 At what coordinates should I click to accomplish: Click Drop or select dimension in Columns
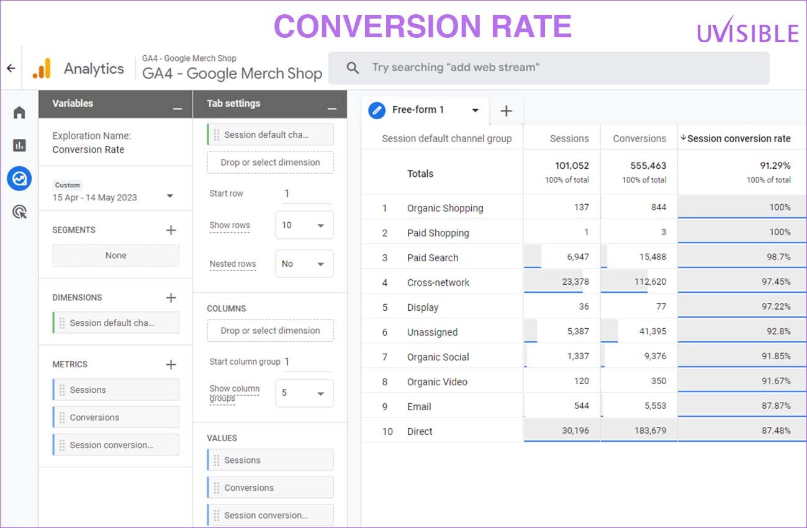[270, 331]
